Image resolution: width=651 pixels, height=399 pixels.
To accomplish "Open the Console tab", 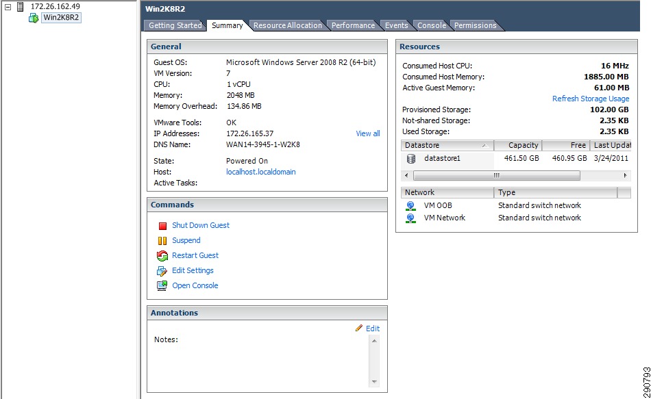I will coord(431,25).
